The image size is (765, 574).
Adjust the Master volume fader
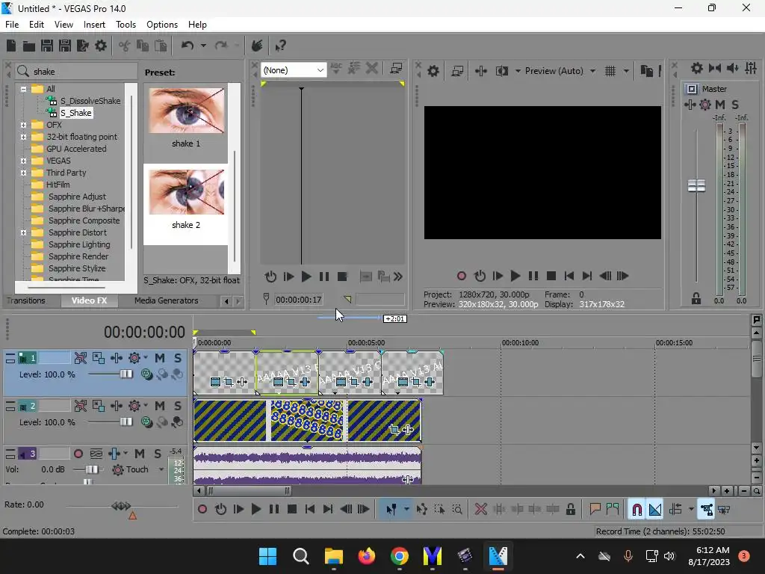point(696,185)
